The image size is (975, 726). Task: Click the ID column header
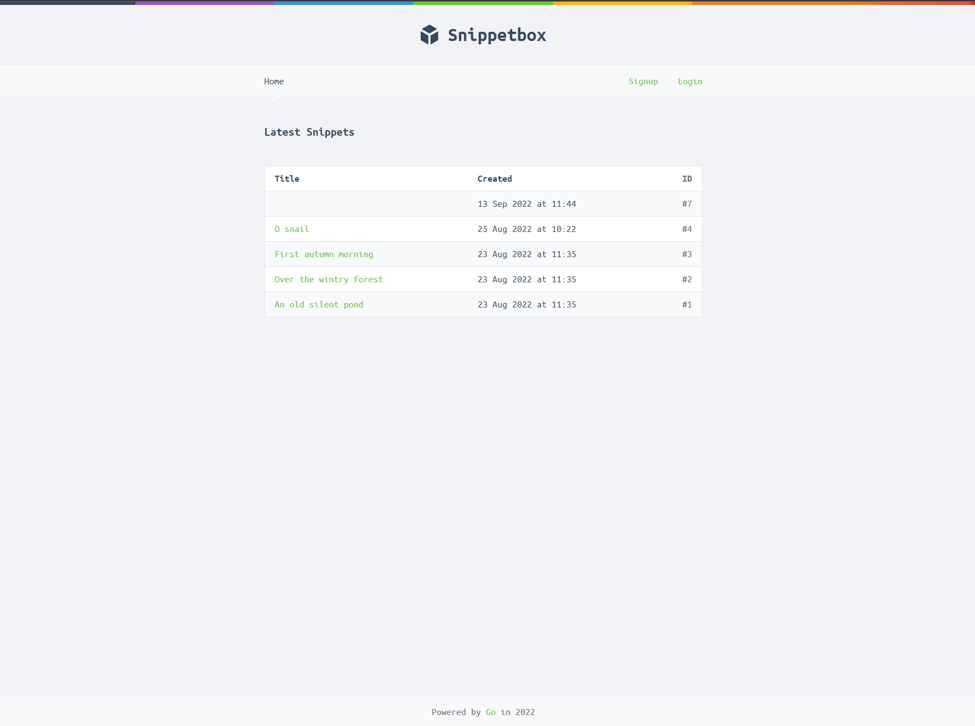(687, 178)
